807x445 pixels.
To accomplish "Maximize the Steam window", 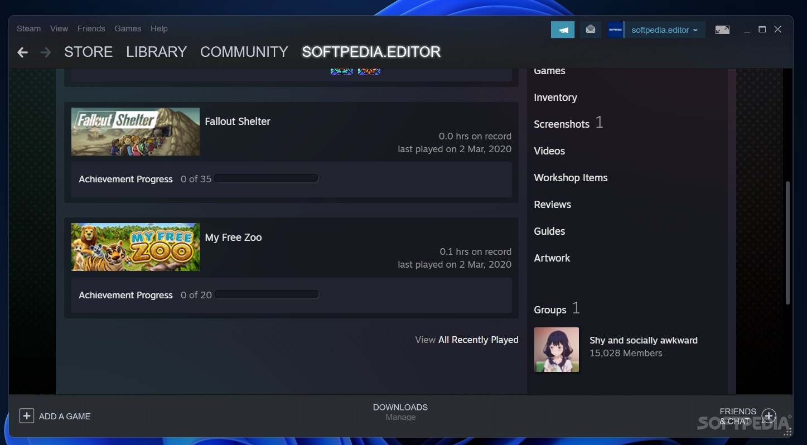I will tap(762, 30).
